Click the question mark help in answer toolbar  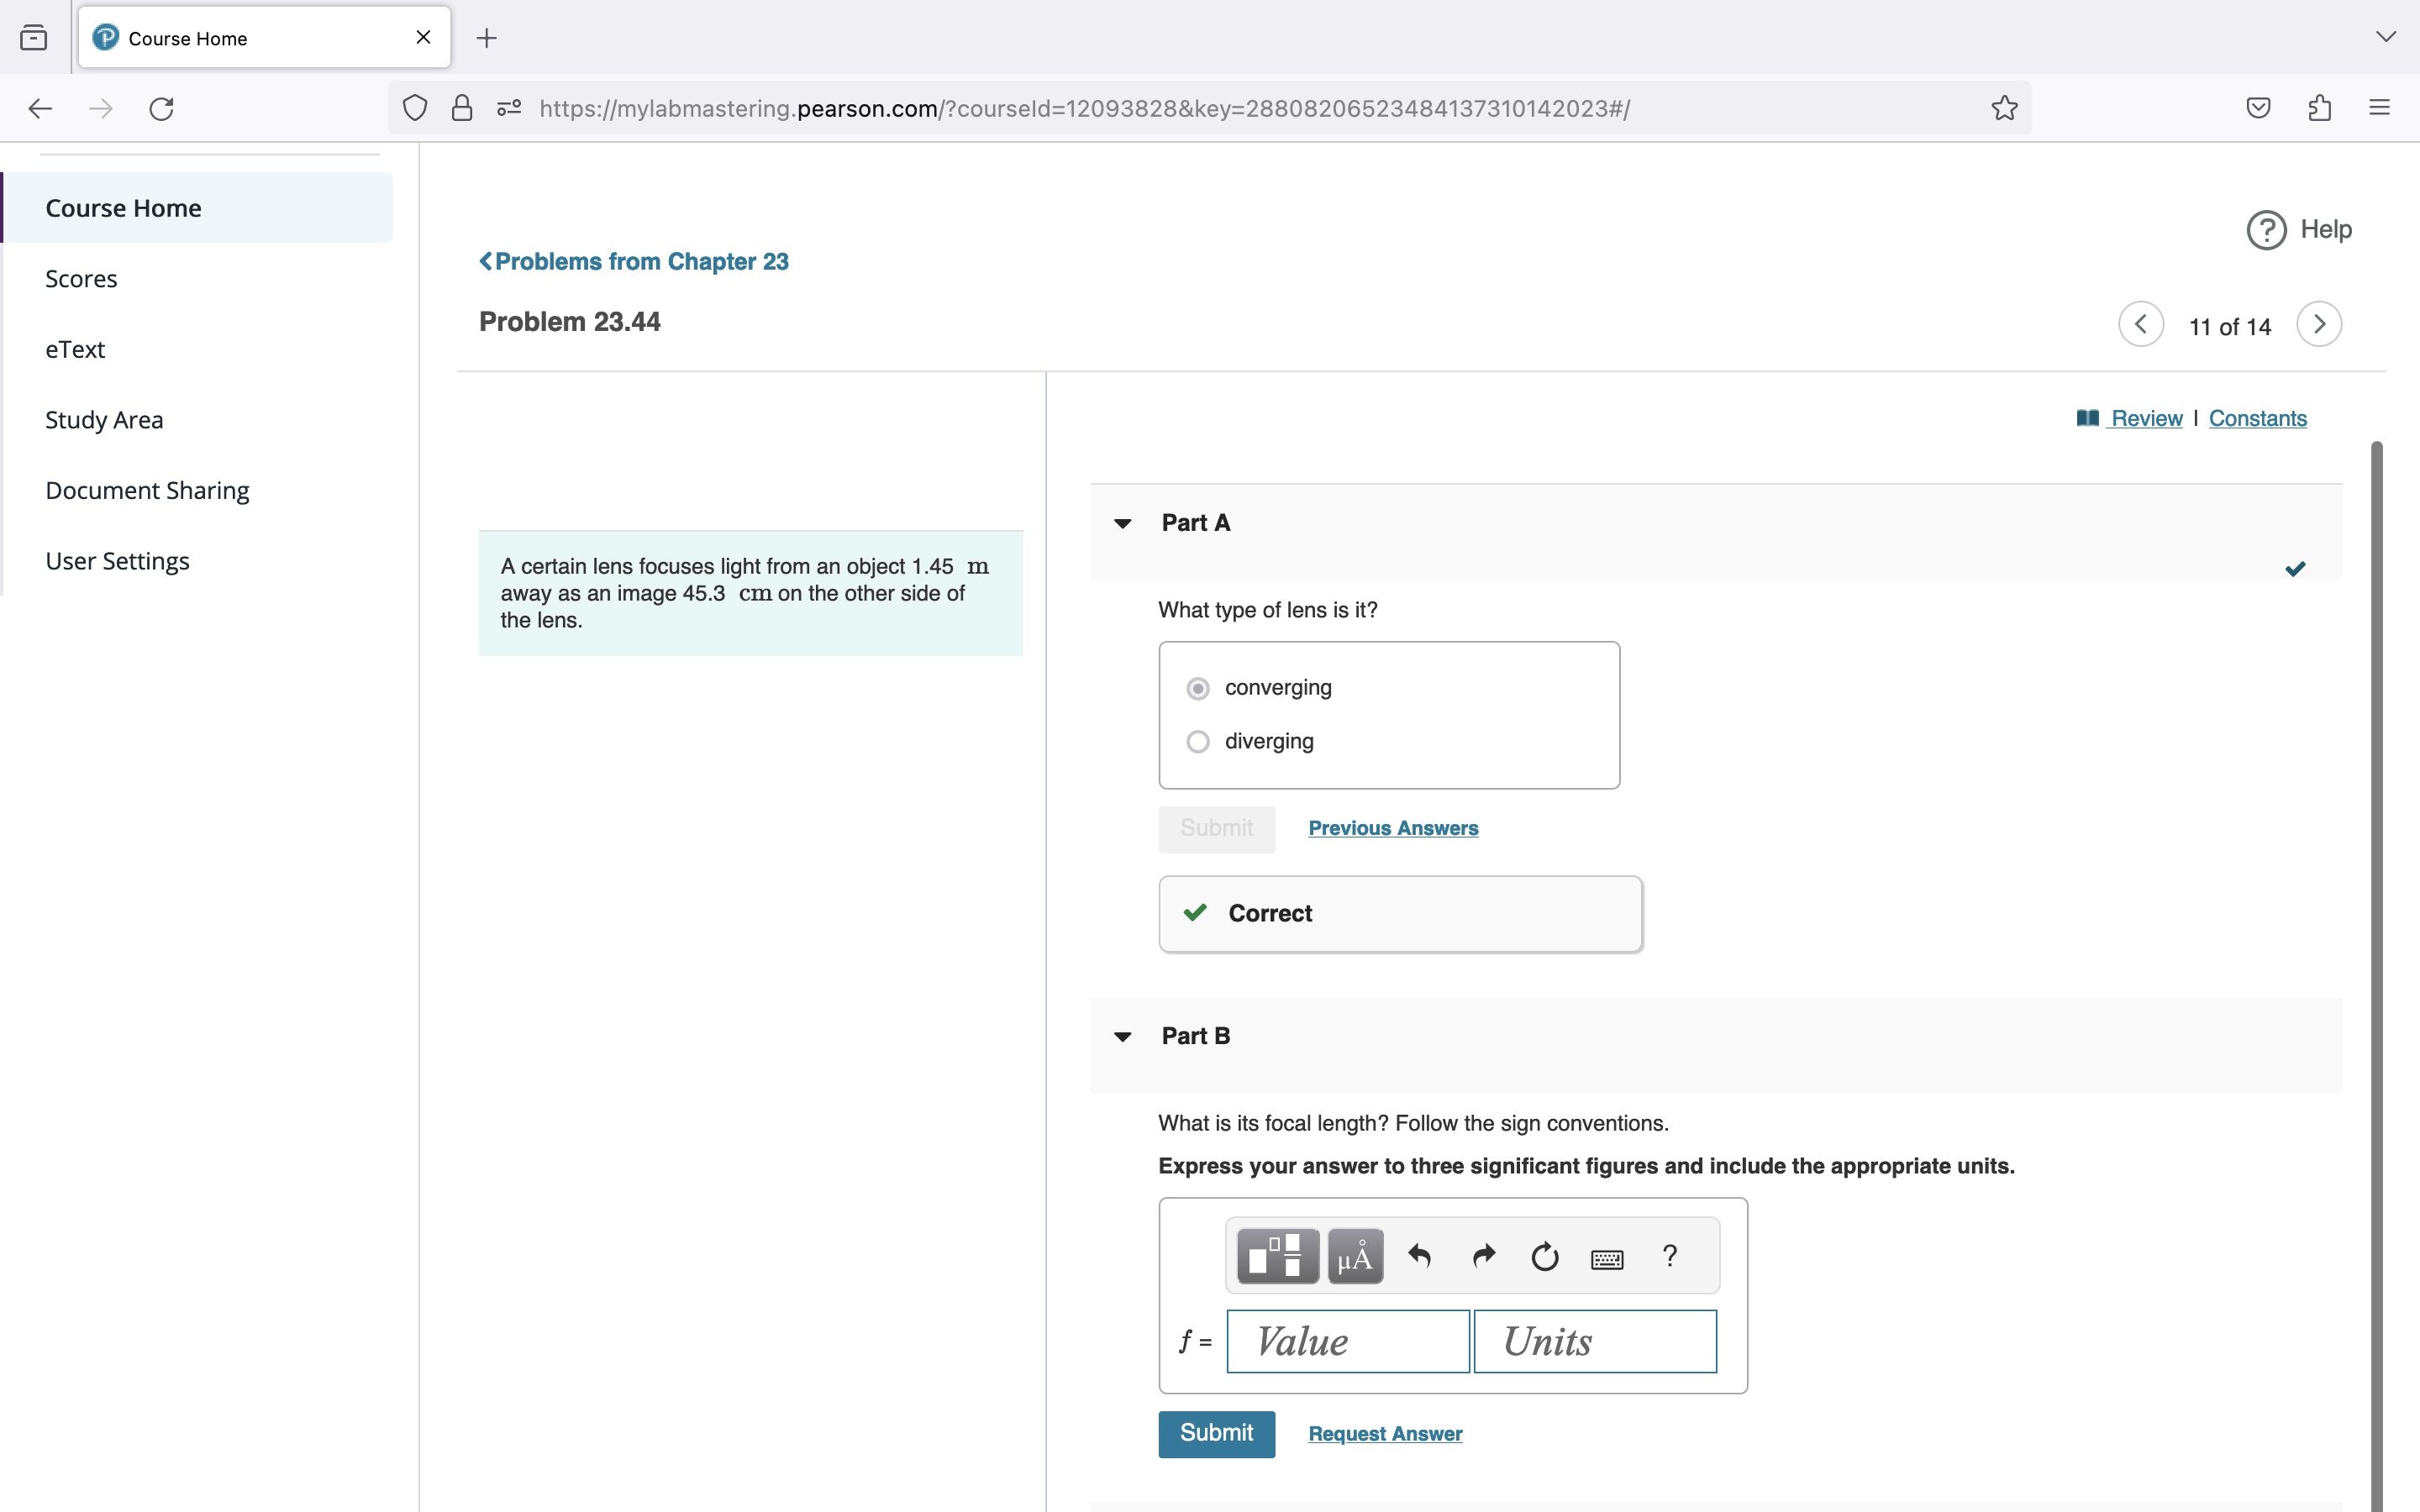[1669, 1256]
